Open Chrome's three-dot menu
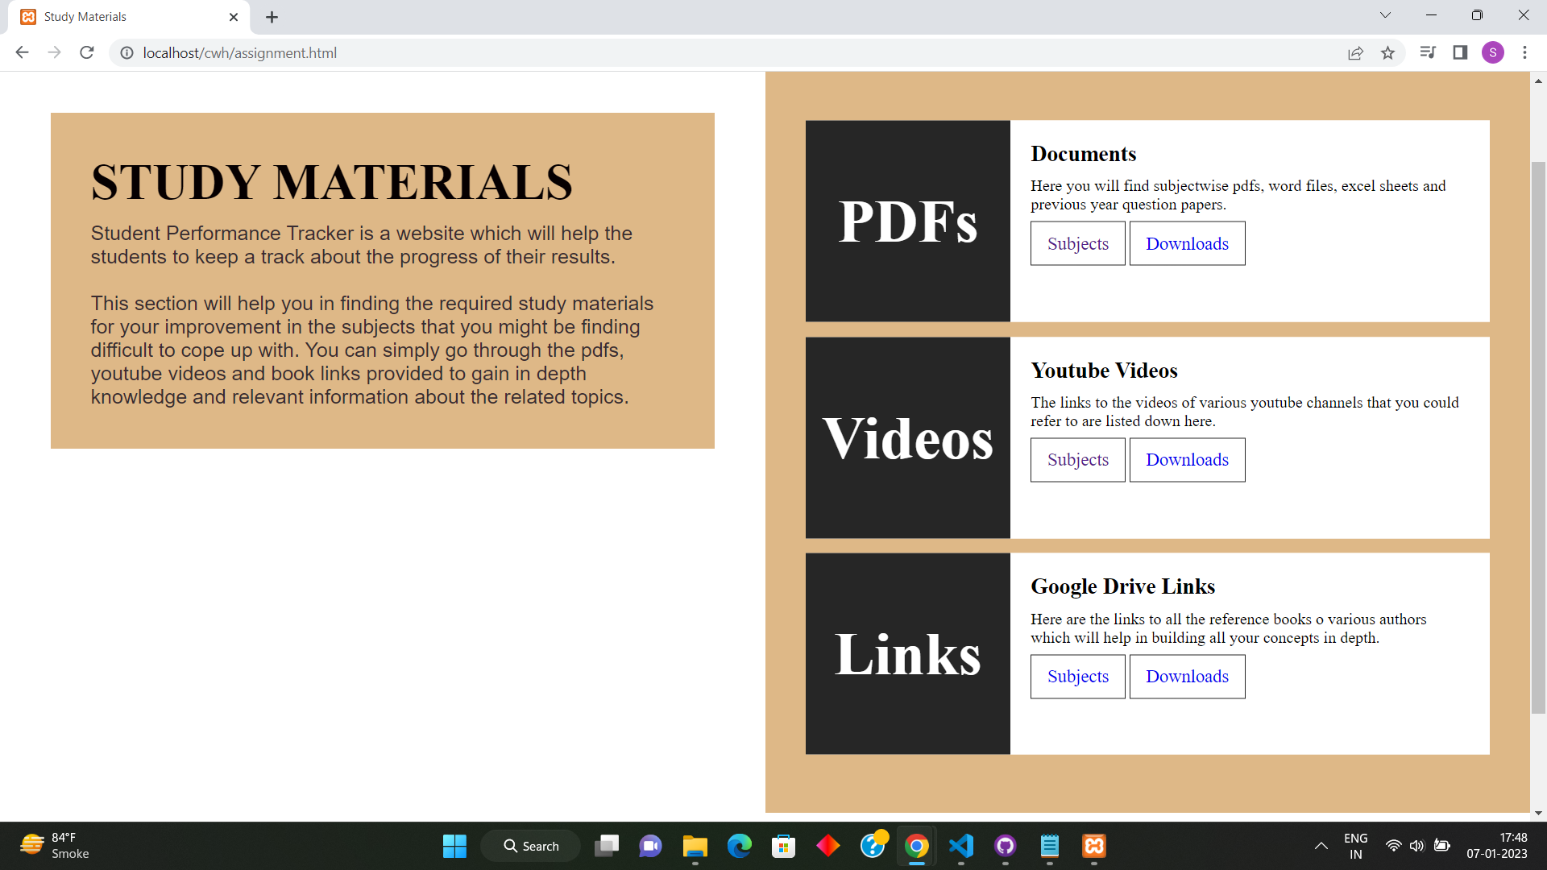This screenshot has width=1547, height=870. (1524, 52)
